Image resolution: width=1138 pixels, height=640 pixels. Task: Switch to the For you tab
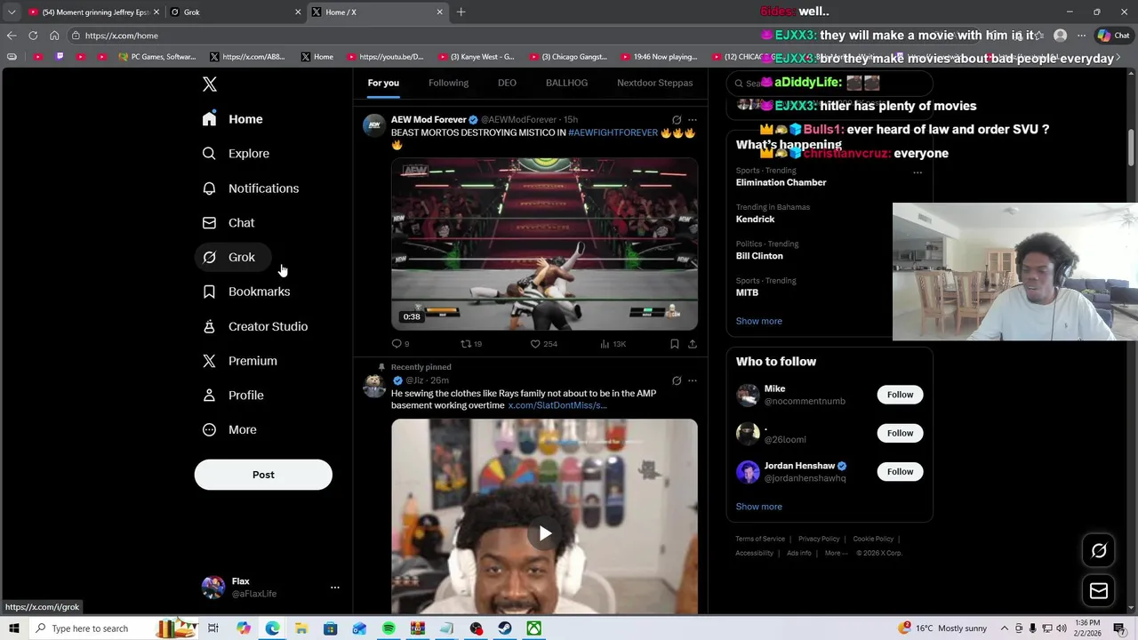click(383, 83)
